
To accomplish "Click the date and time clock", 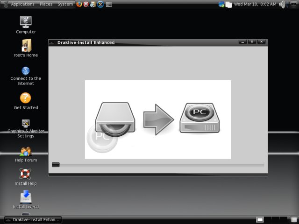I will 255,4.
